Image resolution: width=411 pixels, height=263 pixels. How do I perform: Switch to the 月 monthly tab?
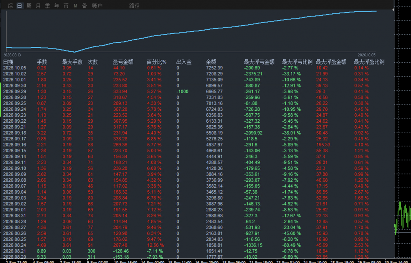[x=38, y=6]
